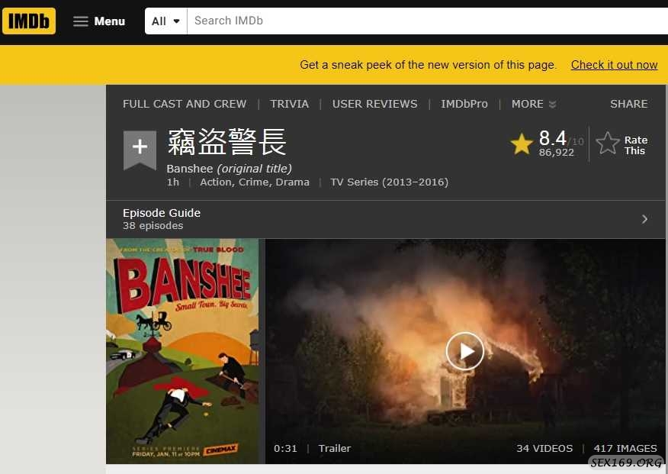
Task: Click the IMDb logo
Action: tap(30, 21)
